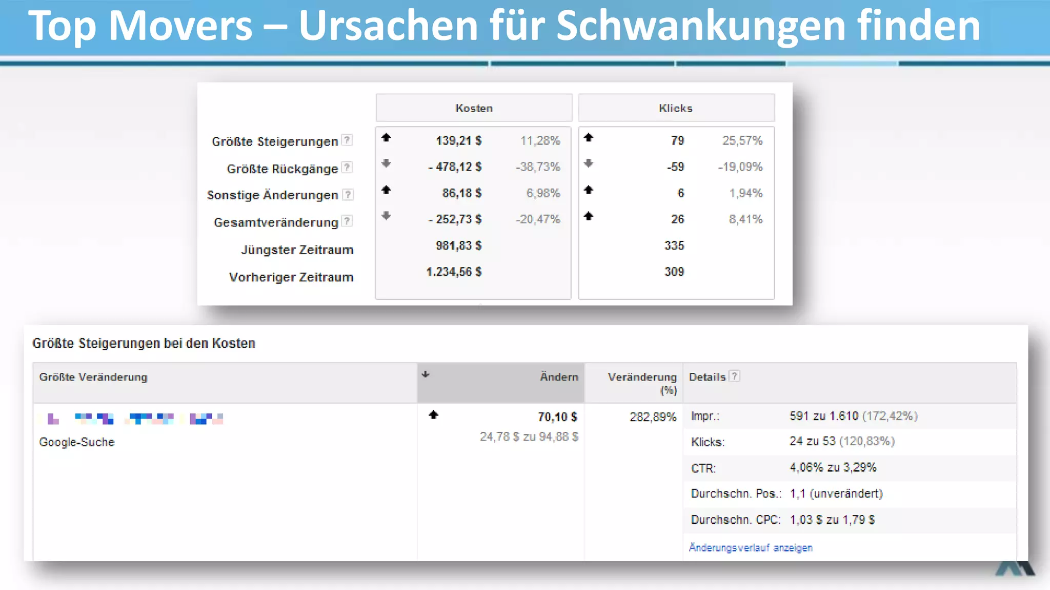Click the Größte Steigerungen row label
Image resolution: width=1050 pixels, height=590 pixels.
click(x=275, y=141)
